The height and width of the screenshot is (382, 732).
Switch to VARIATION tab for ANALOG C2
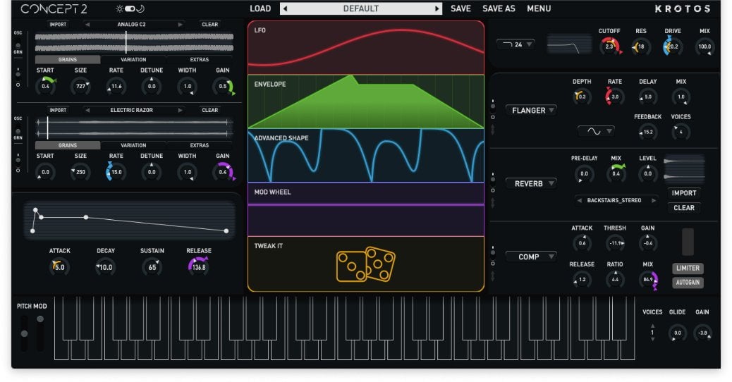pos(133,60)
